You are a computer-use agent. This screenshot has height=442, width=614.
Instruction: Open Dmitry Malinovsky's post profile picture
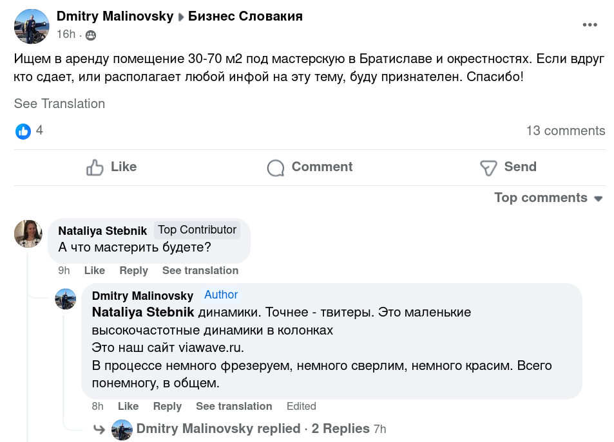(32, 26)
